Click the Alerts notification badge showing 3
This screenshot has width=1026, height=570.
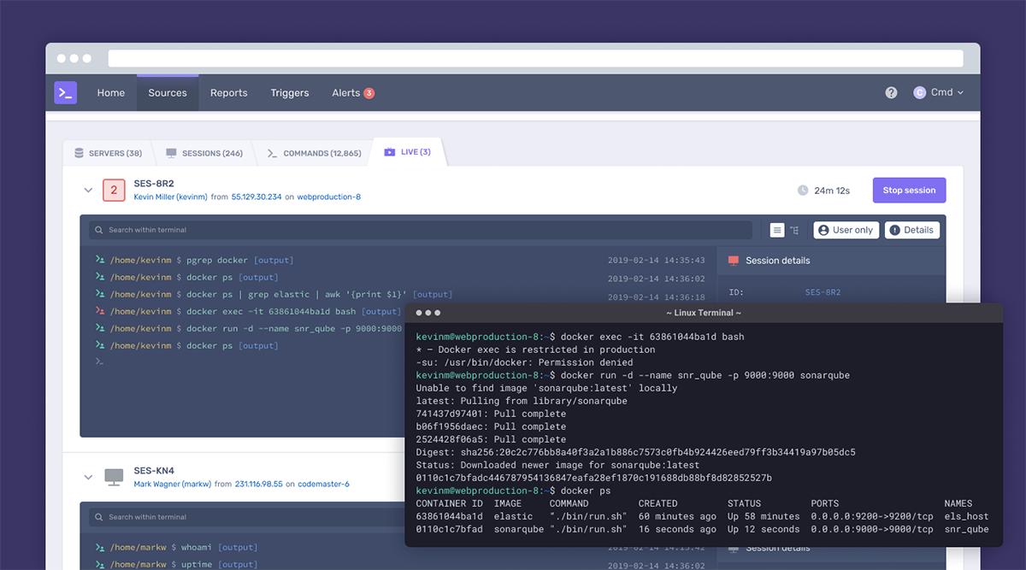(369, 93)
